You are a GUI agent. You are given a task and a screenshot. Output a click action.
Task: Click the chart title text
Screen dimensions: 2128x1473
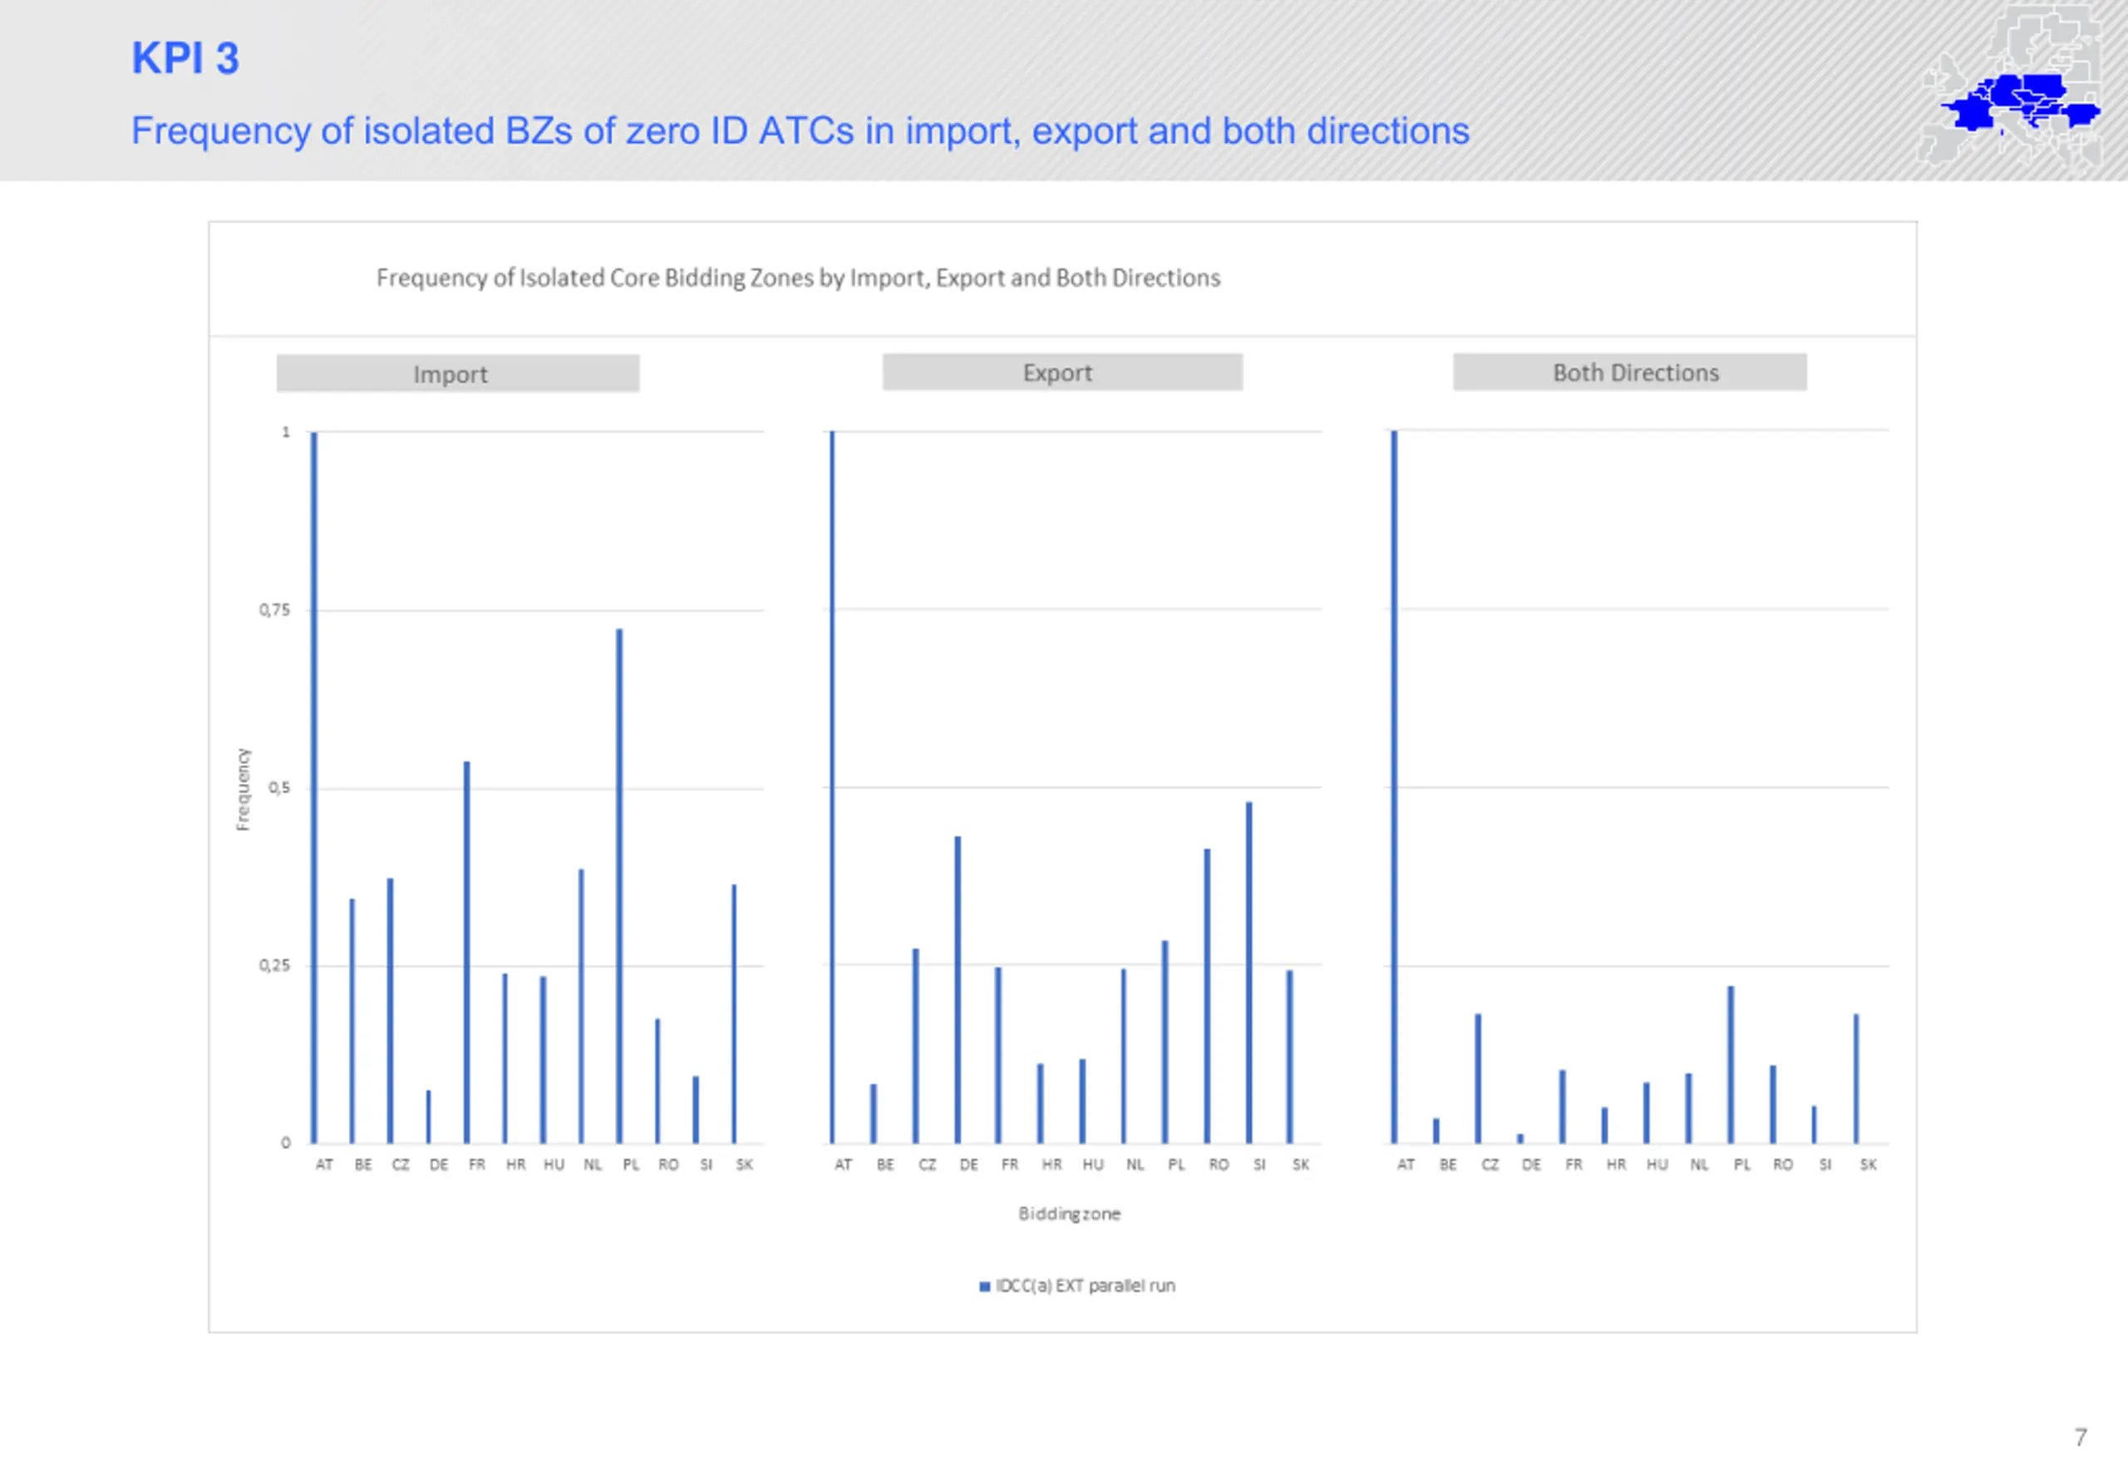[797, 278]
